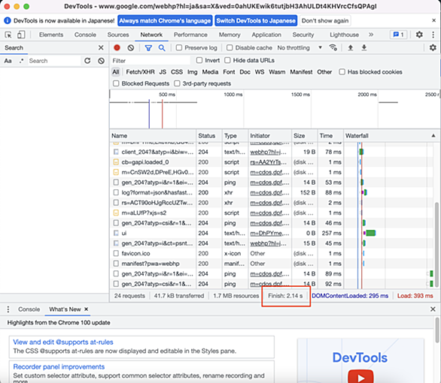Toggle regular expression search option
Image resolution: width=441 pixels, height=383 pixels.
[21, 61]
